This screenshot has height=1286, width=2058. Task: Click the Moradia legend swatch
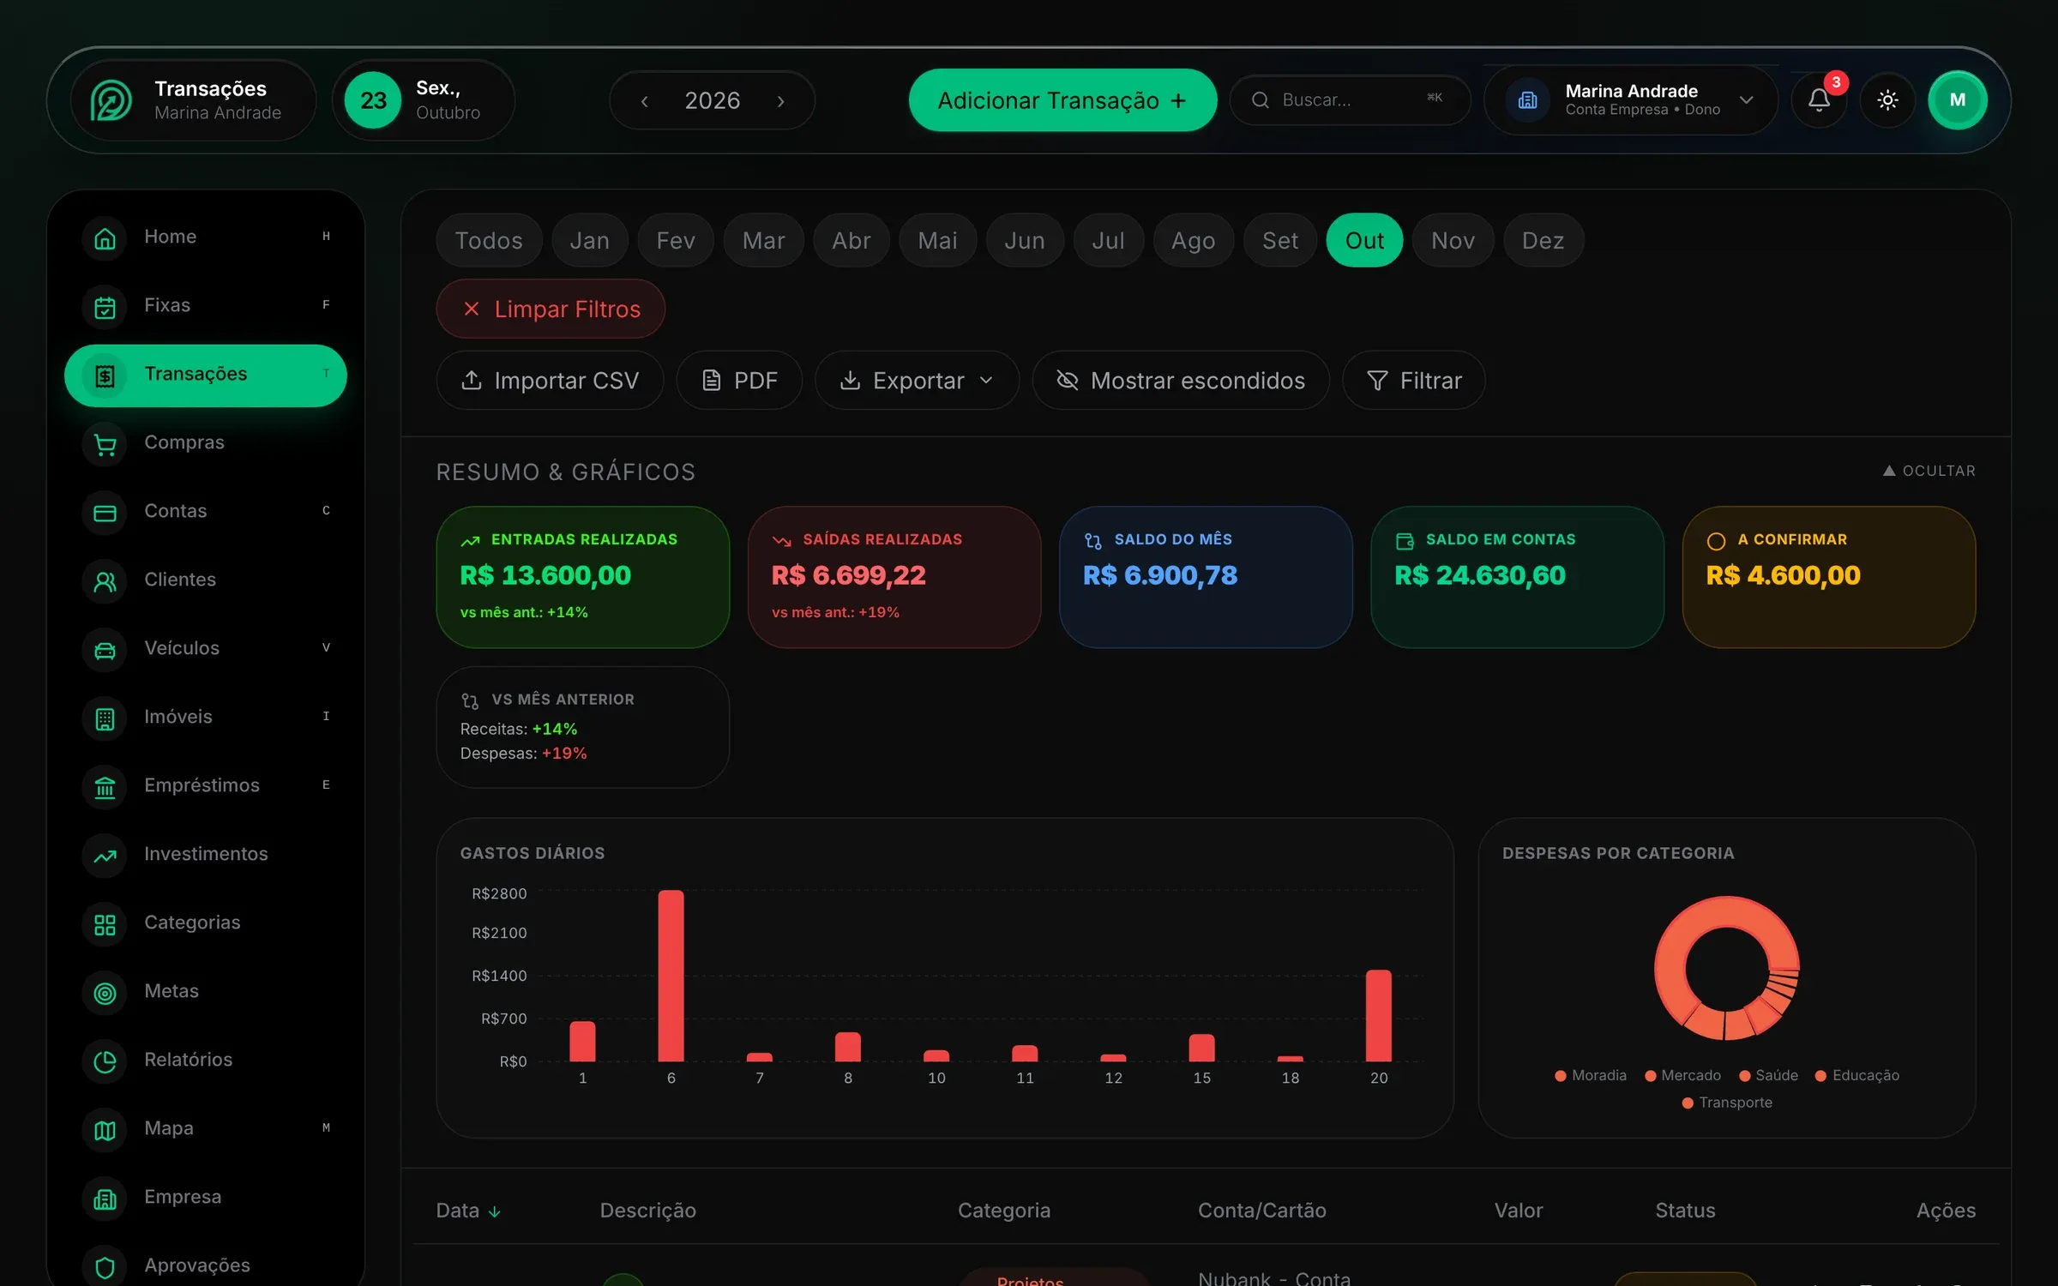1561,1076
